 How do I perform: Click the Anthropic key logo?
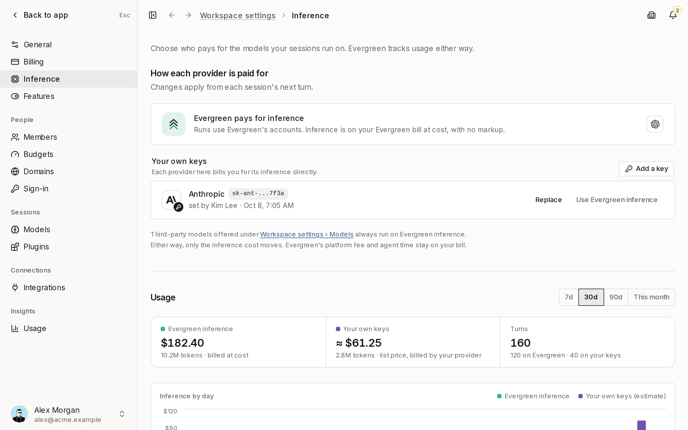(x=172, y=200)
